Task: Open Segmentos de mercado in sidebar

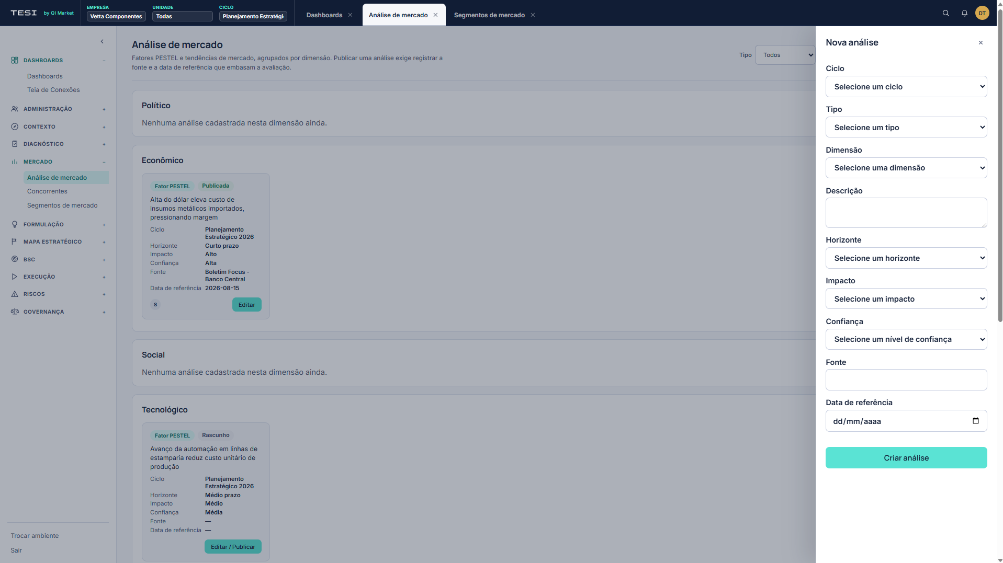Action: click(62, 205)
